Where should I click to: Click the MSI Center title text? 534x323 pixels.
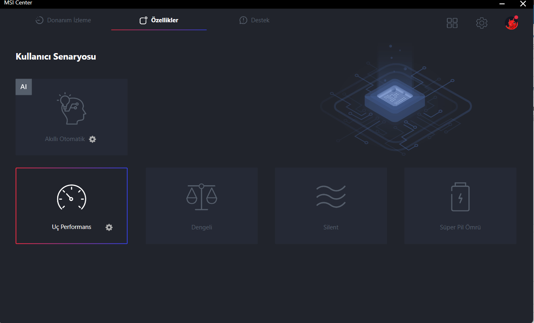point(18,3)
